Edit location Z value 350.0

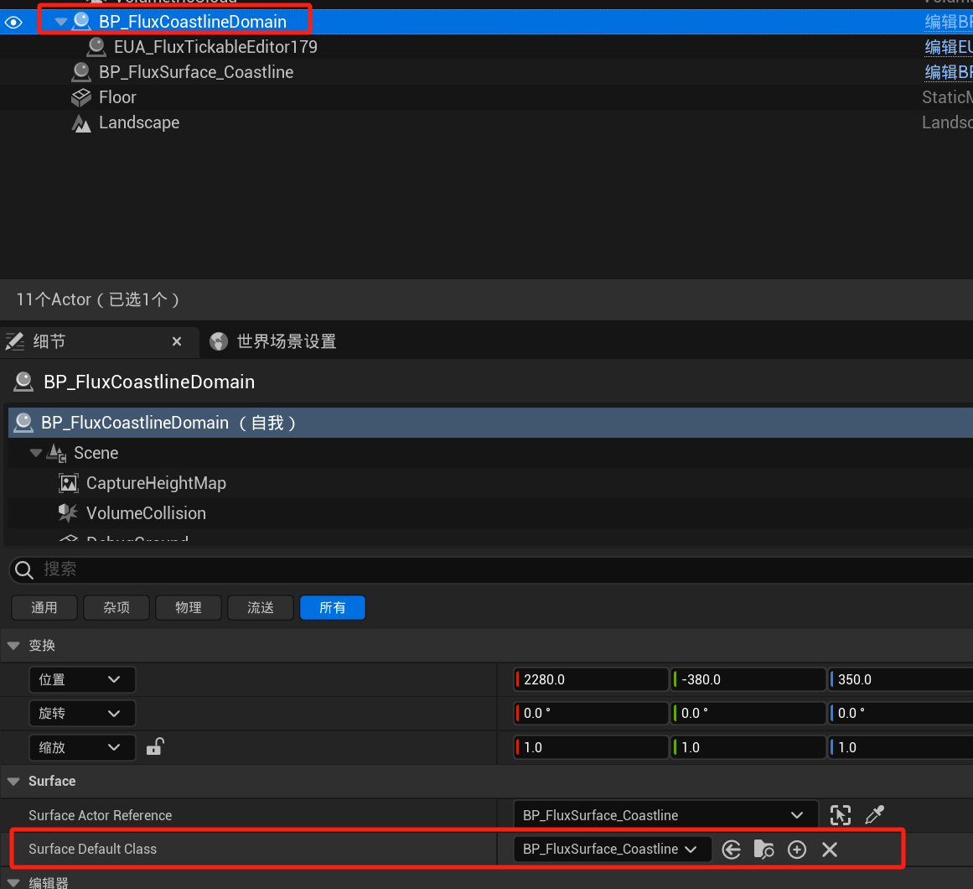(901, 680)
